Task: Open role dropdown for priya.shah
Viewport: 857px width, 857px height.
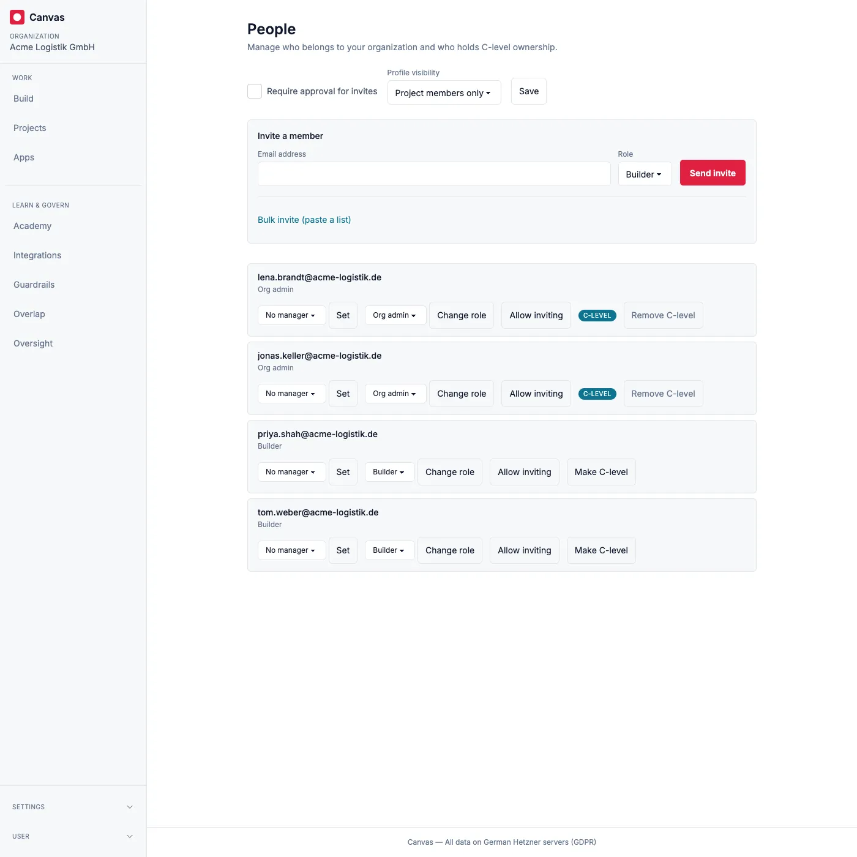Action: pos(389,472)
